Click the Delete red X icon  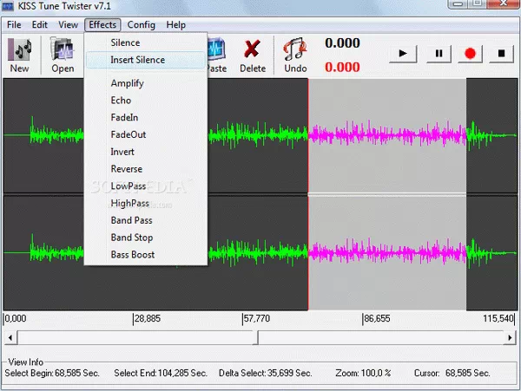click(252, 49)
